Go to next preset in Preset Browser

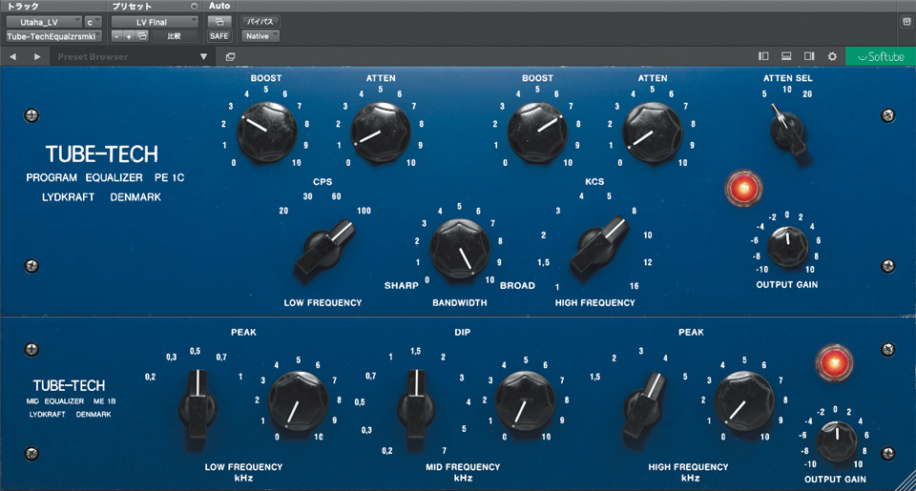(x=37, y=56)
